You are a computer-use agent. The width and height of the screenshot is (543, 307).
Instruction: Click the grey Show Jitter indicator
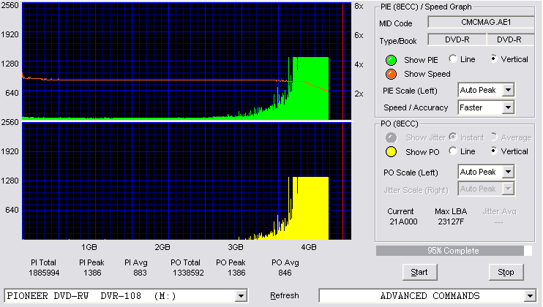[391, 137]
